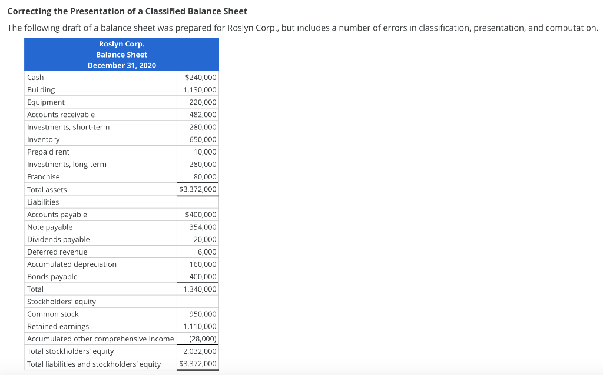The image size is (603, 375).
Task: Click the 6,000 deferred revenue amount
Action: click(207, 252)
